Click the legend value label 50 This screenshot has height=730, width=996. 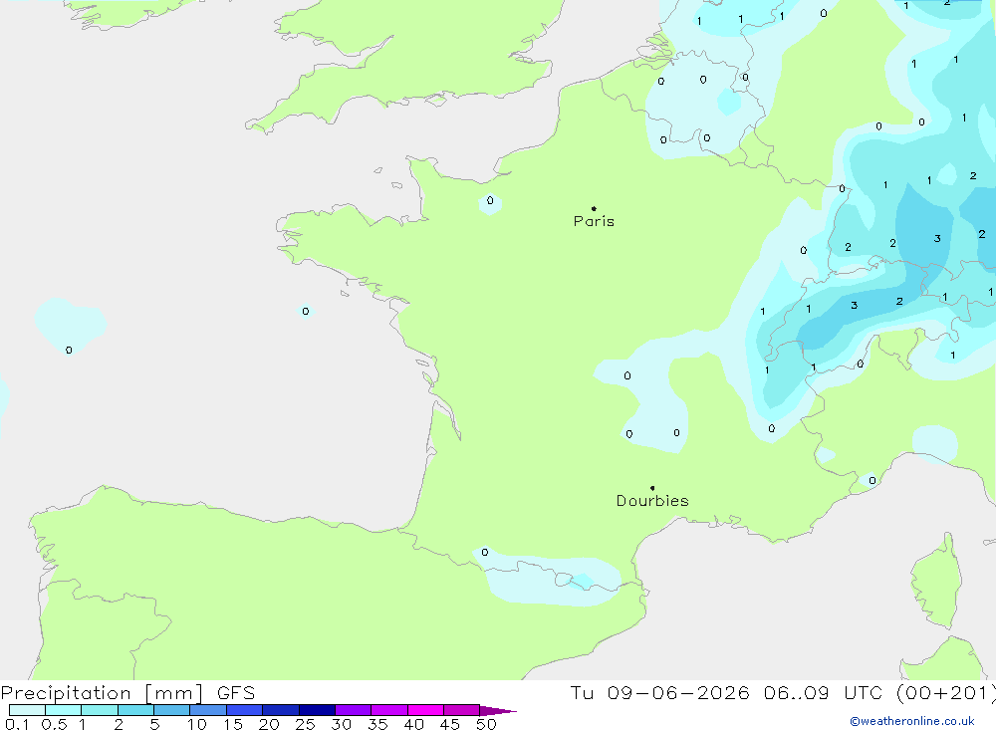point(486,724)
